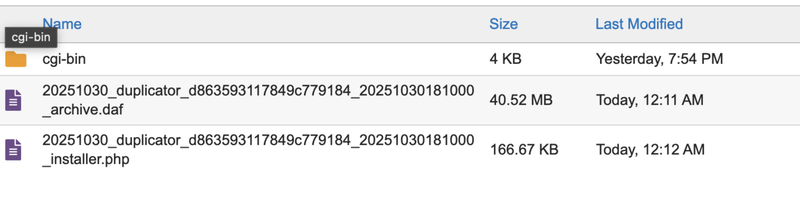Click the Today, 12:12 AM timestamp
Image resolution: width=800 pixels, height=211 pixels.
pos(650,150)
